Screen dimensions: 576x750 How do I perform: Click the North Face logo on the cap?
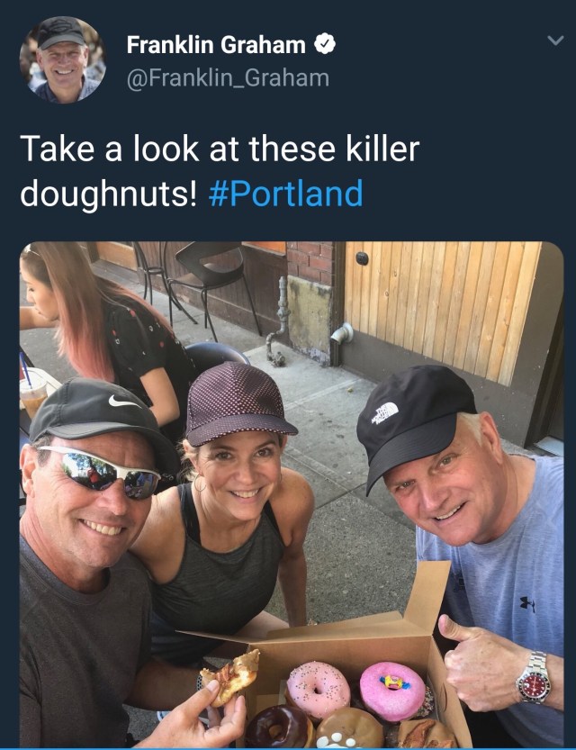tap(385, 412)
